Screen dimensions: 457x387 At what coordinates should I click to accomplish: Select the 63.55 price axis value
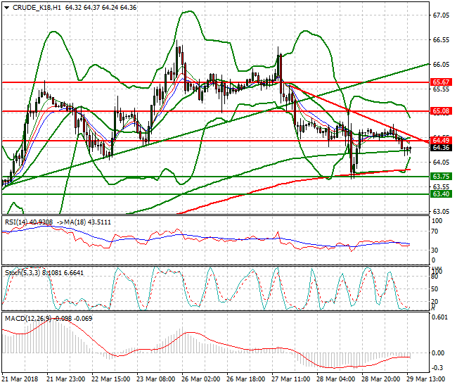coord(441,186)
